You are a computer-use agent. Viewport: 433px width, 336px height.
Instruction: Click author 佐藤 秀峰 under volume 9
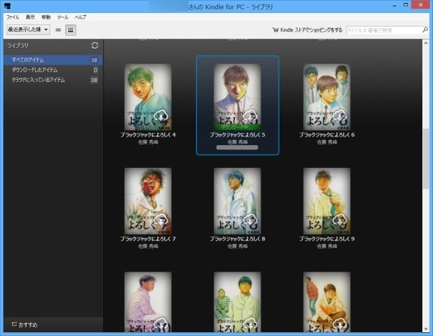click(x=327, y=246)
